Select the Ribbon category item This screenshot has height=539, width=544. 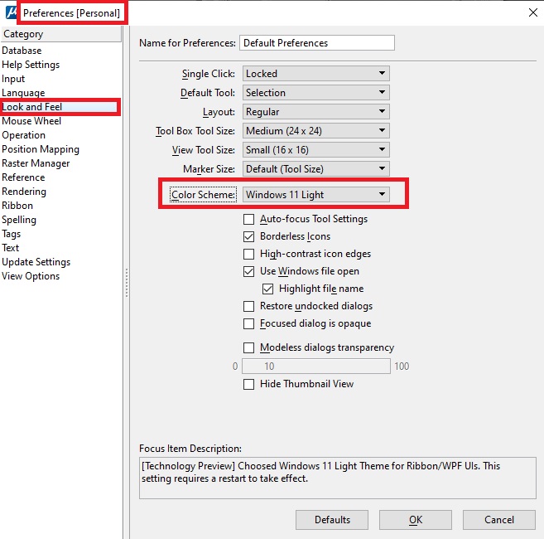pyautogui.click(x=17, y=206)
